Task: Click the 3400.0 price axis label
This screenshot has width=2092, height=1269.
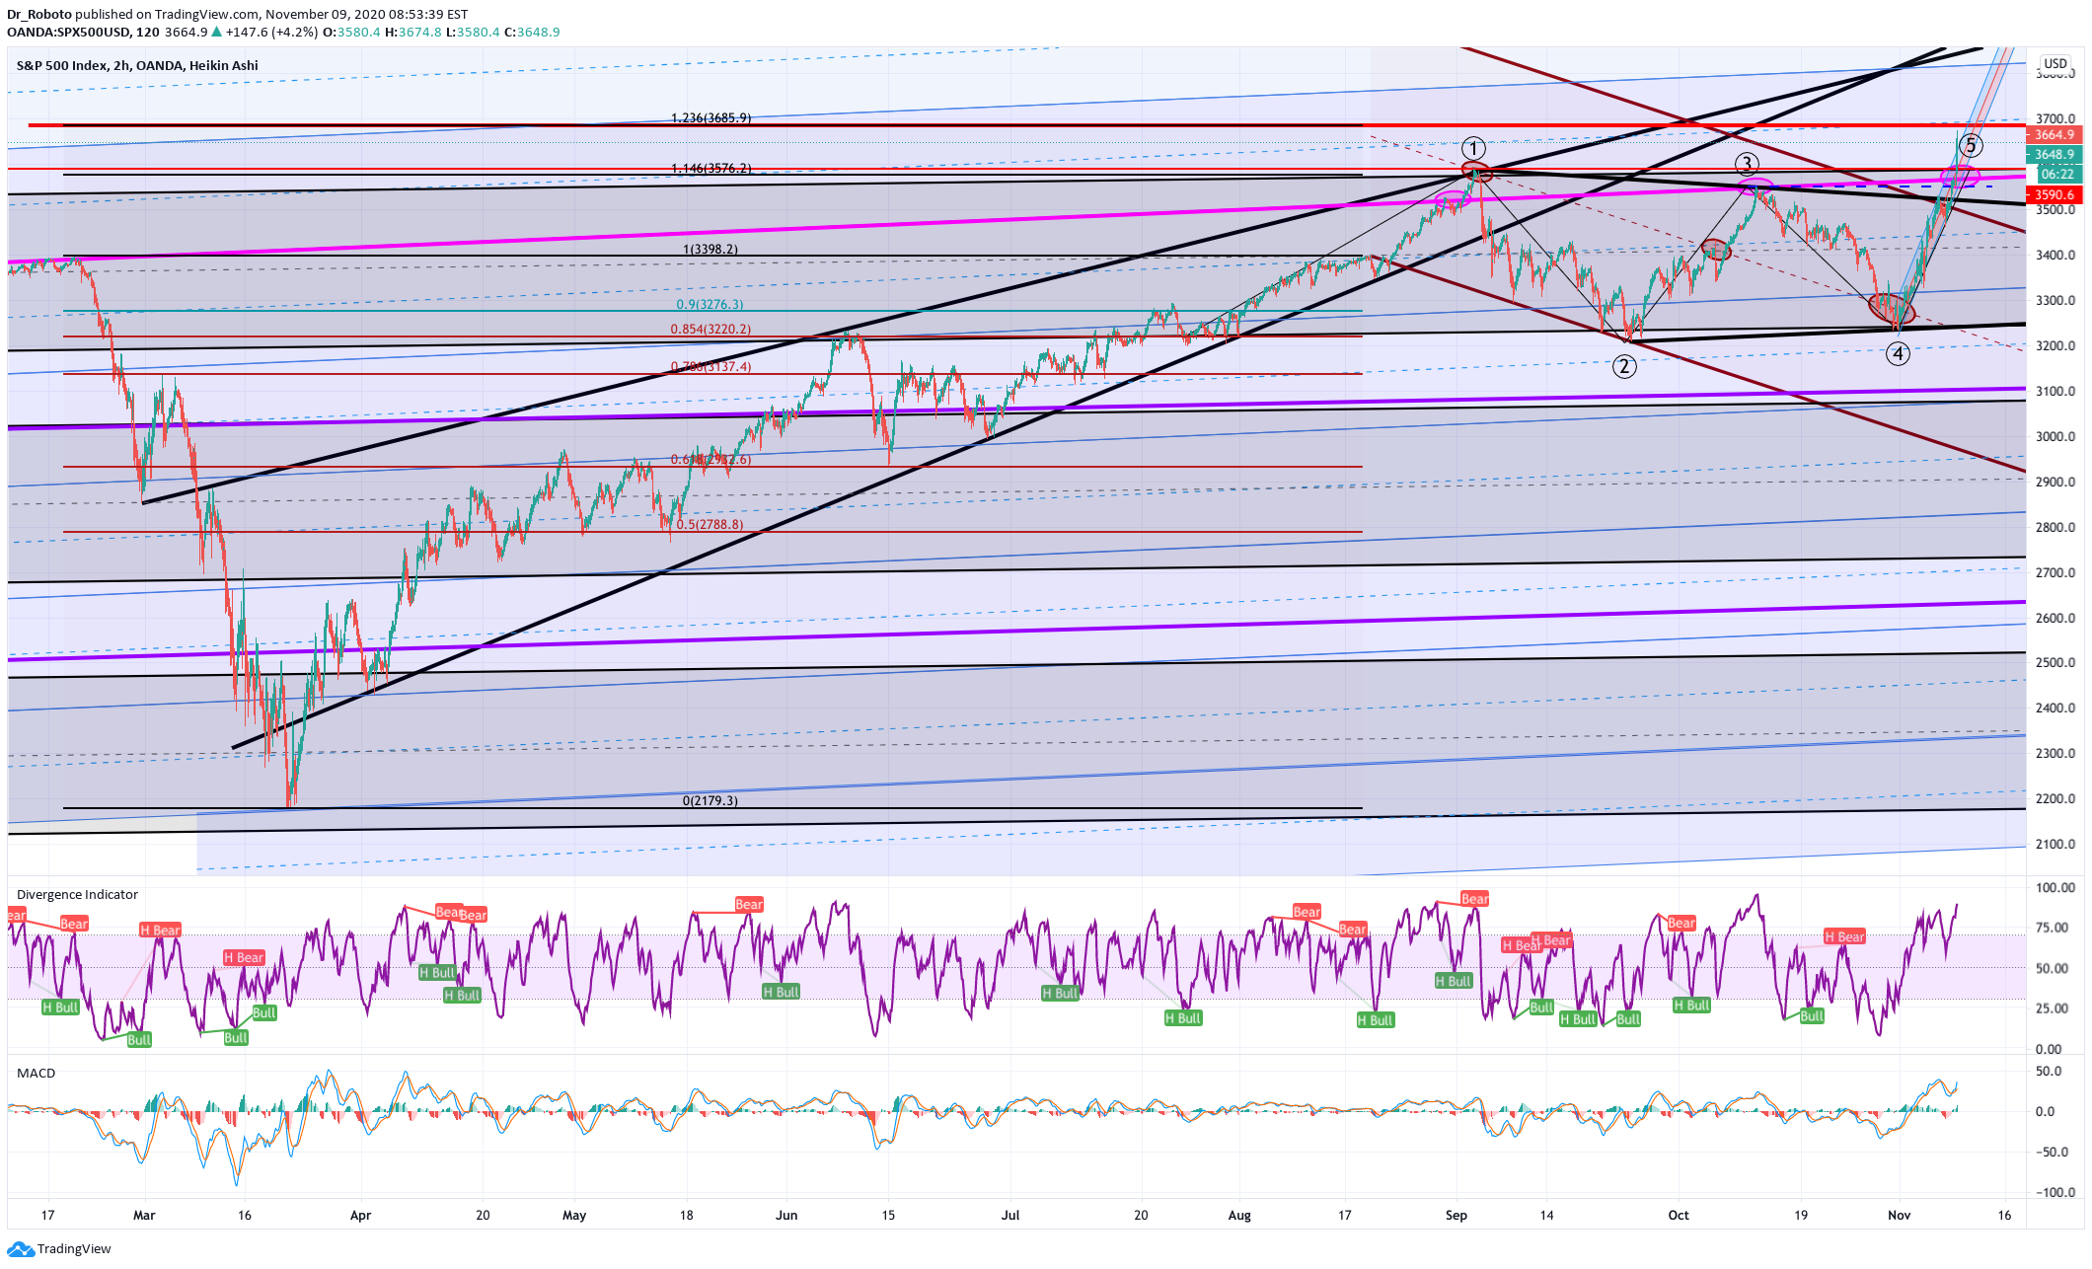Action: click(2055, 256)
